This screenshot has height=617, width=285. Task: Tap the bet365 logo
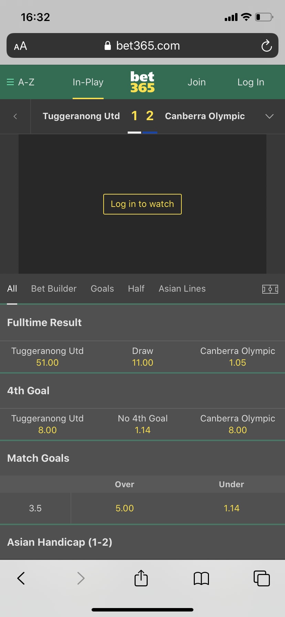pos(142,82)
